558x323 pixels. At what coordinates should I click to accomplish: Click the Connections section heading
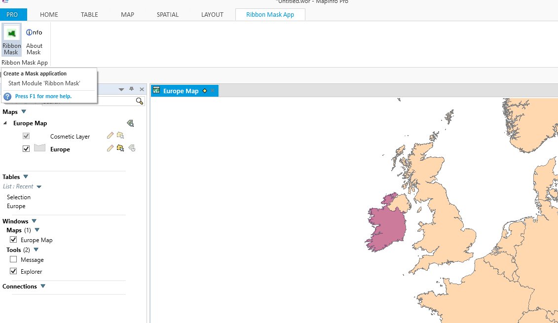click(20, 287)
